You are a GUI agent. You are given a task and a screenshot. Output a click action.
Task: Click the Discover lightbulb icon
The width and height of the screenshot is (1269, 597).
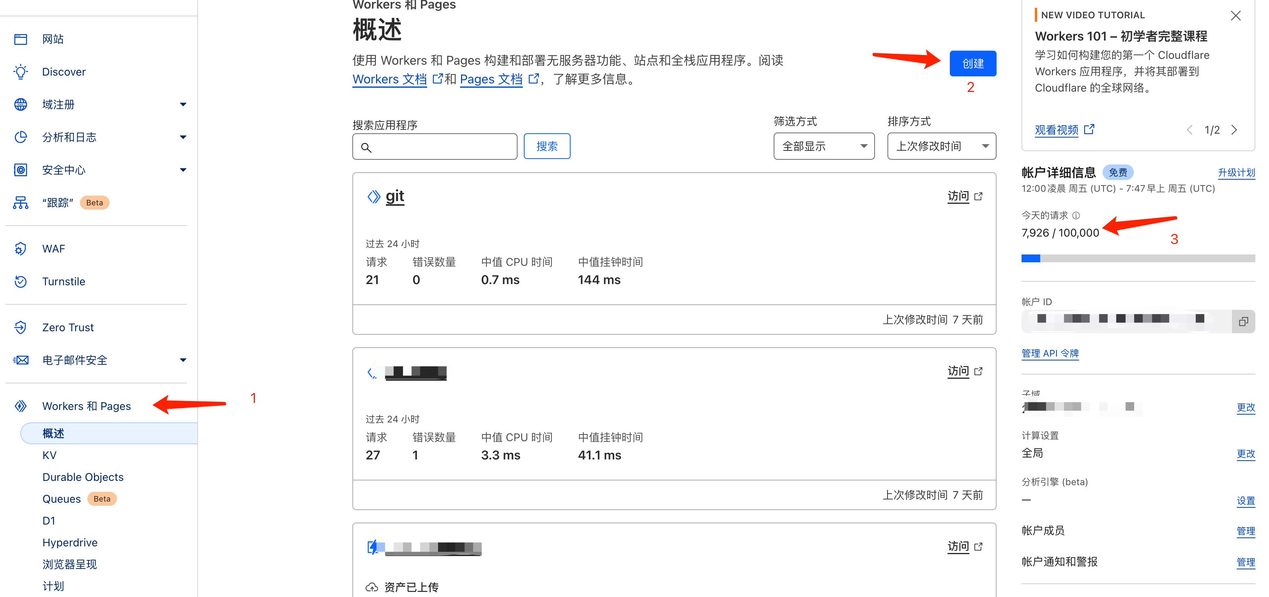21,72
